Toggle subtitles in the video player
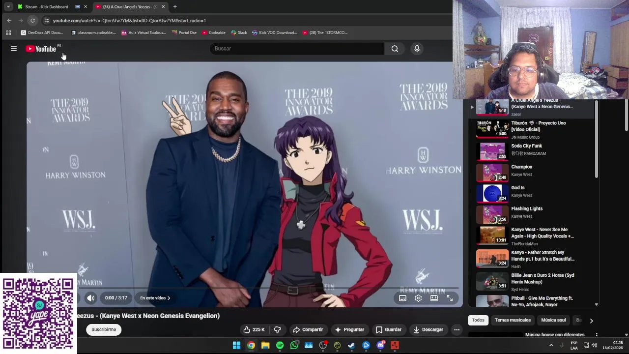 (402, 298)
